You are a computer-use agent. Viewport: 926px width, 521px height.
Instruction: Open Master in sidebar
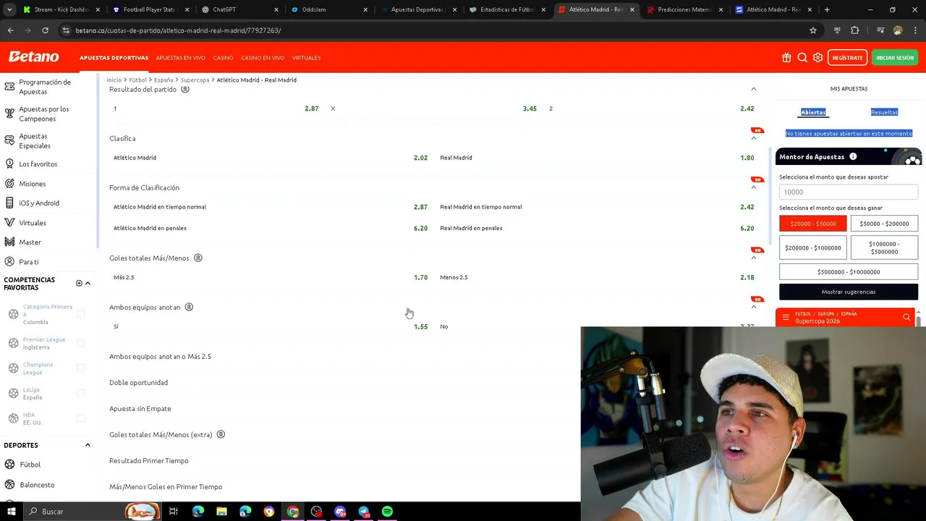tap(30, 242)
